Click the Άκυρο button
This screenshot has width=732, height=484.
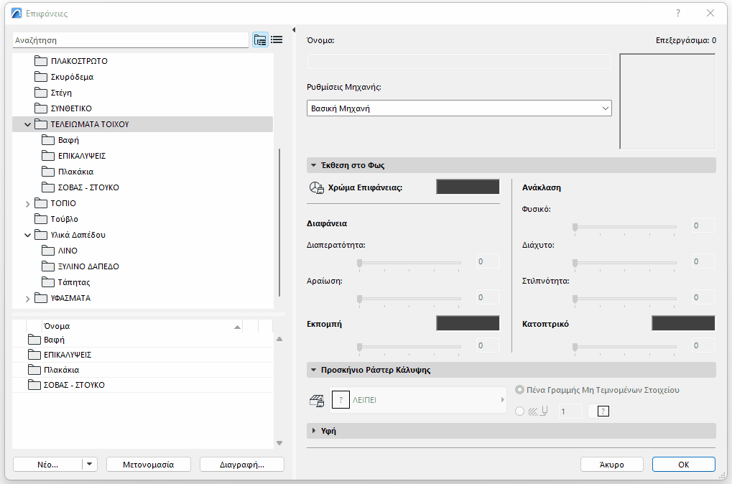611,465
